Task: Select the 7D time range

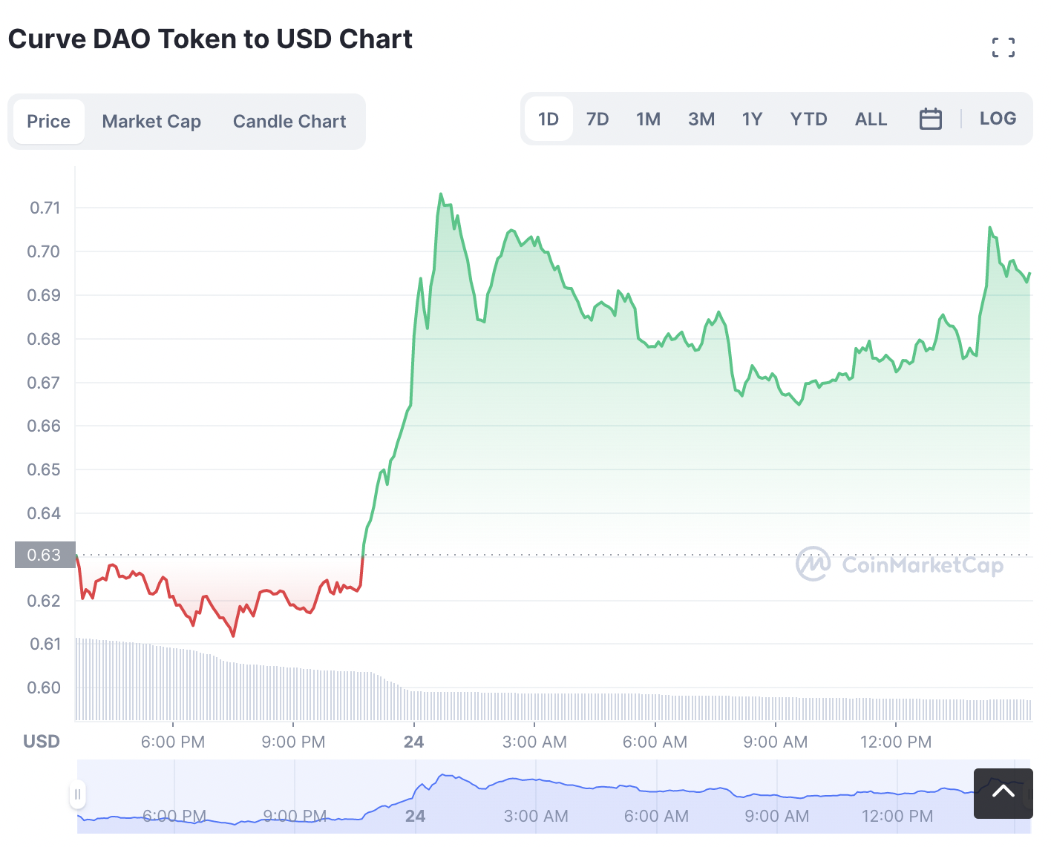Action: click(597, 119)
